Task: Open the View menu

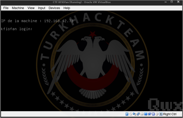Action: pos(31,8)
